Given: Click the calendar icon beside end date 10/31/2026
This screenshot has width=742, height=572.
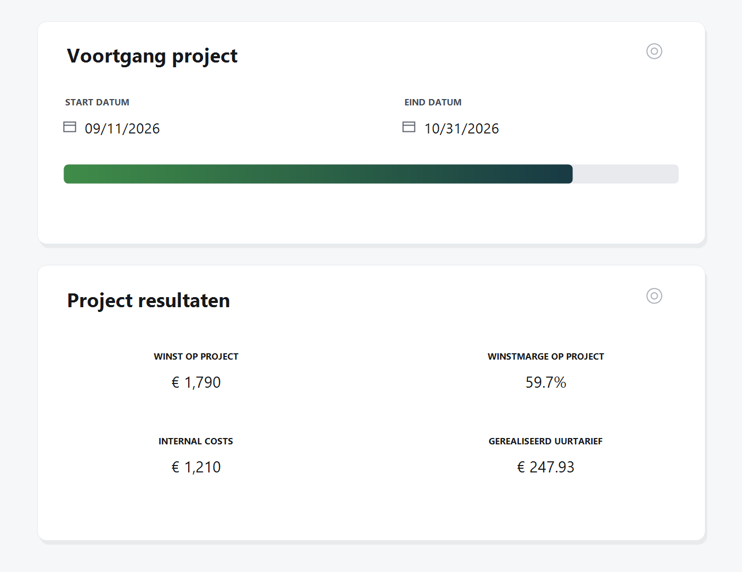Looking at the screenshot, I should point(409,127).
